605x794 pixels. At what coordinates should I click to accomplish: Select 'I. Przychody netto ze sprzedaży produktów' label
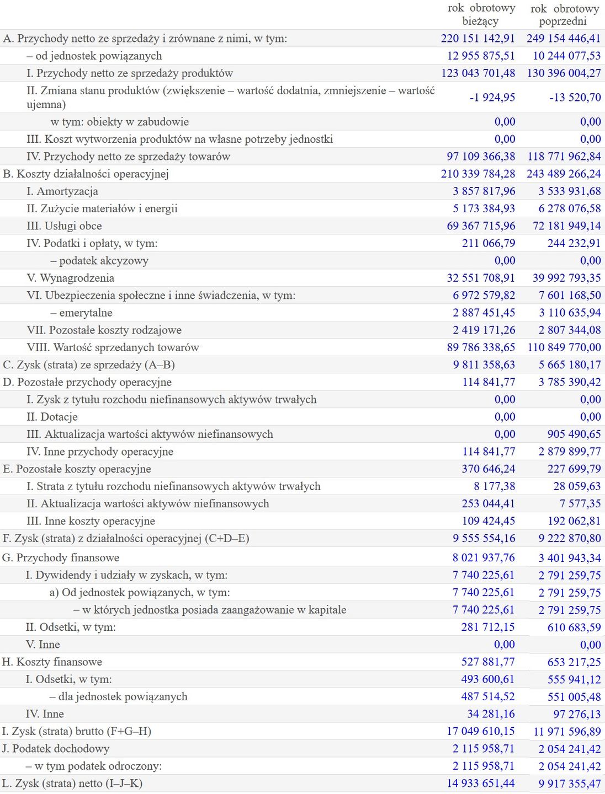[130, 73]
